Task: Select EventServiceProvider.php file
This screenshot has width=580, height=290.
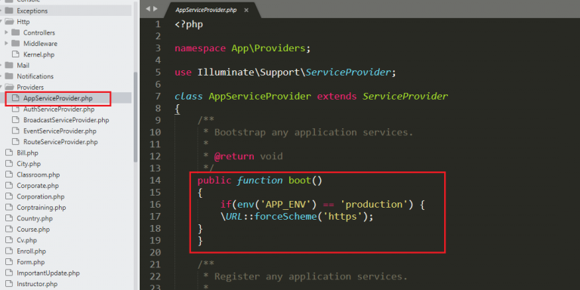Action: tap(60, 131)
